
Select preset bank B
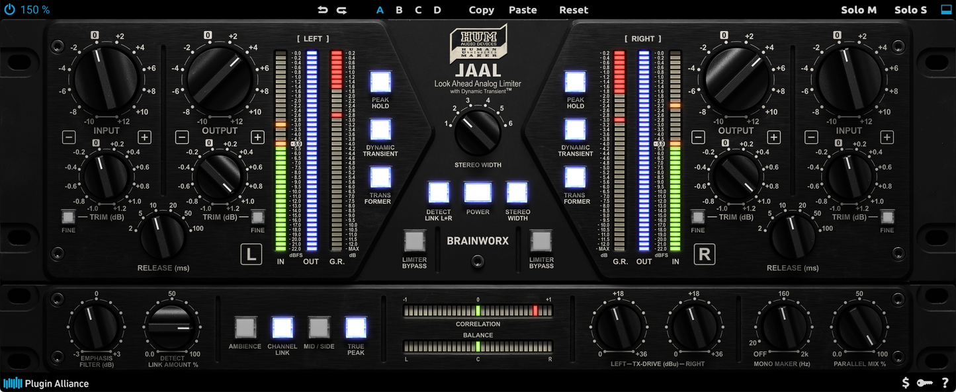[399, 10]
